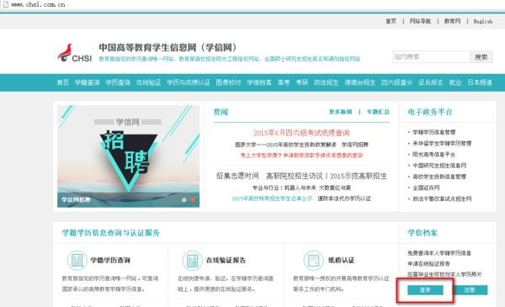Click the www.chsi.com.cn address bar
The height and width of the screenshot is (307, 505).
pos(38,4)
